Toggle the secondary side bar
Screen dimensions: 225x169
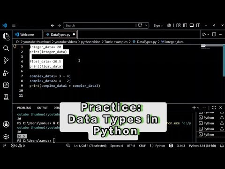198,25
